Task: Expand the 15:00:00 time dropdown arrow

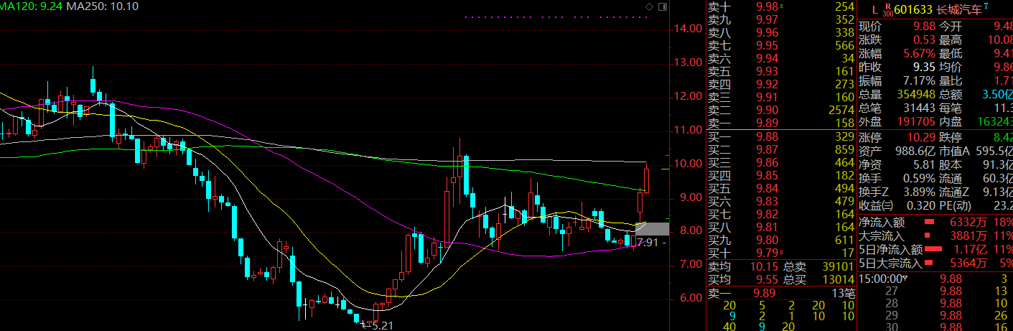Action: (906, 279)
